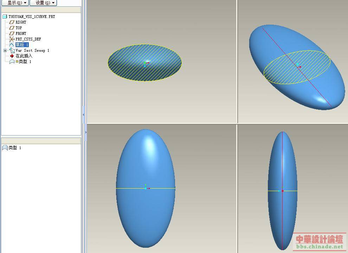Open the 设置 dropdown menu
Image resolution: width=348 pixels, height=253 pixels.
coord(43,3)
